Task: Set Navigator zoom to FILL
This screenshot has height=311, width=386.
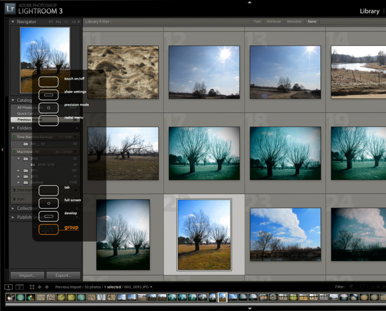Action: point(59,22)
